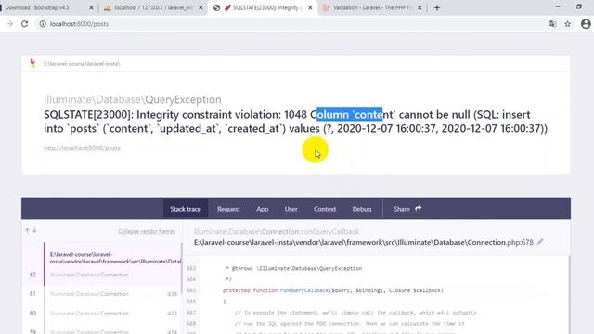Close the localhost 127.0.0.1 phpMyAdmin tab

pos(200,7)
